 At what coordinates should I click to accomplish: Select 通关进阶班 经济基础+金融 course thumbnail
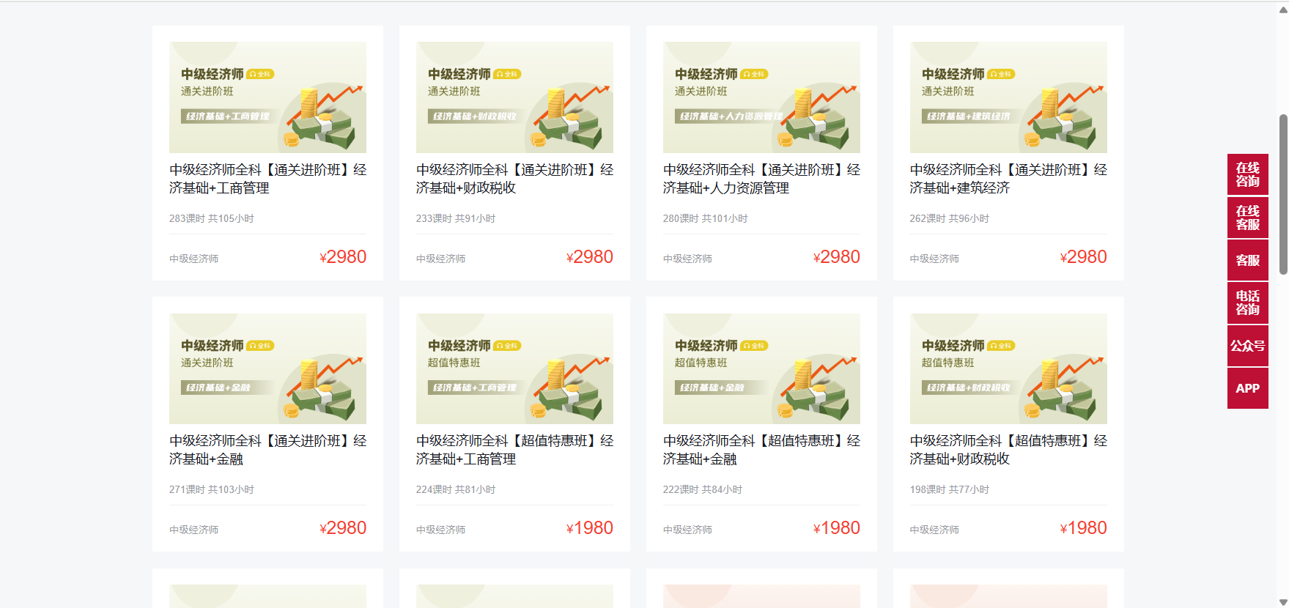tap(267, 368)
